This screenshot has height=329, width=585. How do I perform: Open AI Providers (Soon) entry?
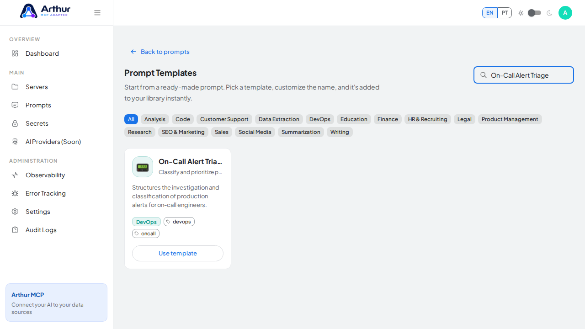[x=57, y=142]
